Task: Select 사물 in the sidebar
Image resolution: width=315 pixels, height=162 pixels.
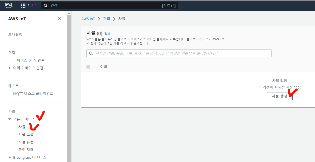Action: [22, 127]
